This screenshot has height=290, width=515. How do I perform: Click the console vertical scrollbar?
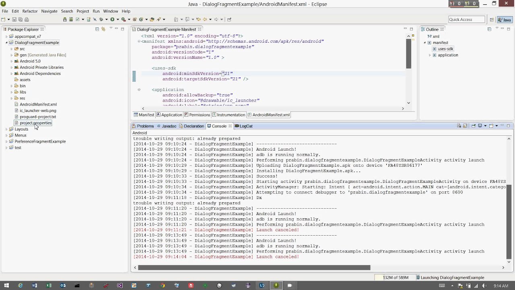(x=509, y=222)
